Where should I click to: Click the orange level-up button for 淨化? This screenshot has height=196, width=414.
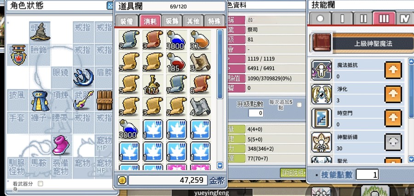(x=393, y=94)
